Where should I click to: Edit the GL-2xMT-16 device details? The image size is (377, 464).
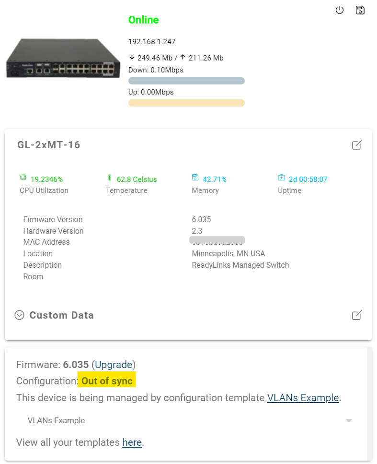coord(357,145)
